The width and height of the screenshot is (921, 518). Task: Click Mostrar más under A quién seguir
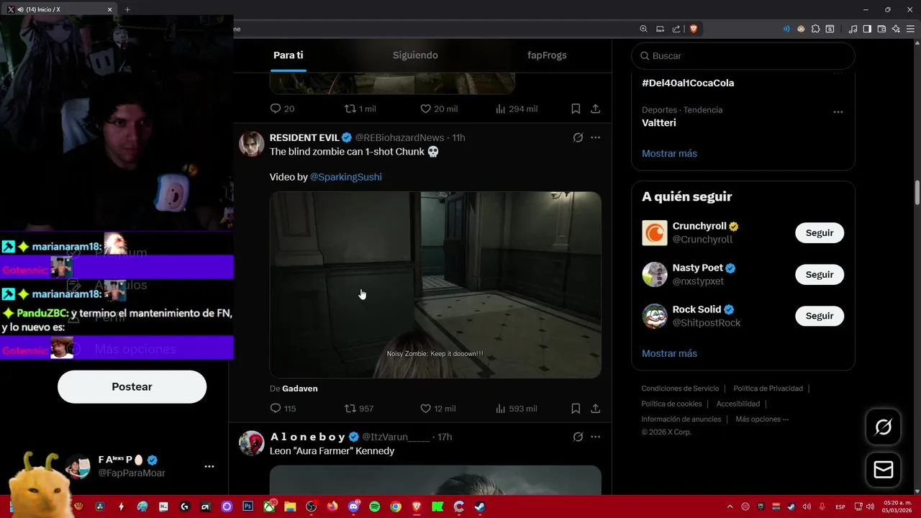coord(669,353)
